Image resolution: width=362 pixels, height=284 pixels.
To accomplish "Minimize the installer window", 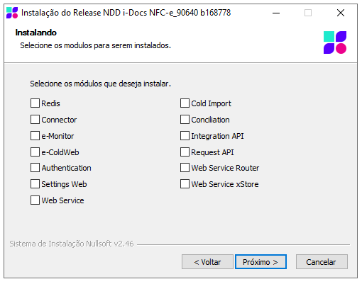I will click(276, 13).
